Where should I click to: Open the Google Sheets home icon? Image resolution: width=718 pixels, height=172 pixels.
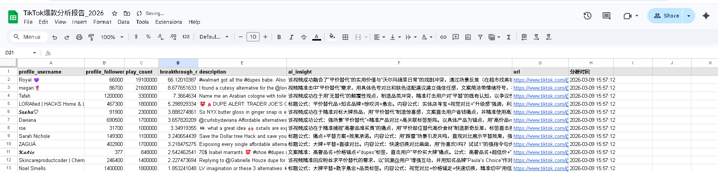point(13,17)
